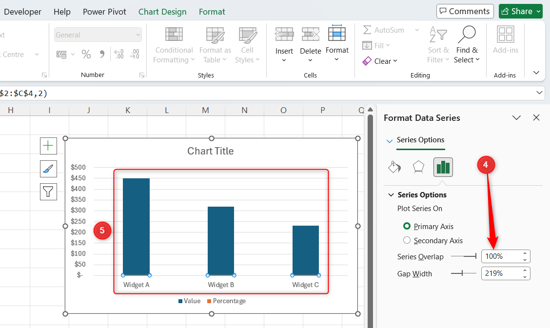Open accounting format dropdown arrow
Screen dimensions: 550x328
[x=73, y=54]
